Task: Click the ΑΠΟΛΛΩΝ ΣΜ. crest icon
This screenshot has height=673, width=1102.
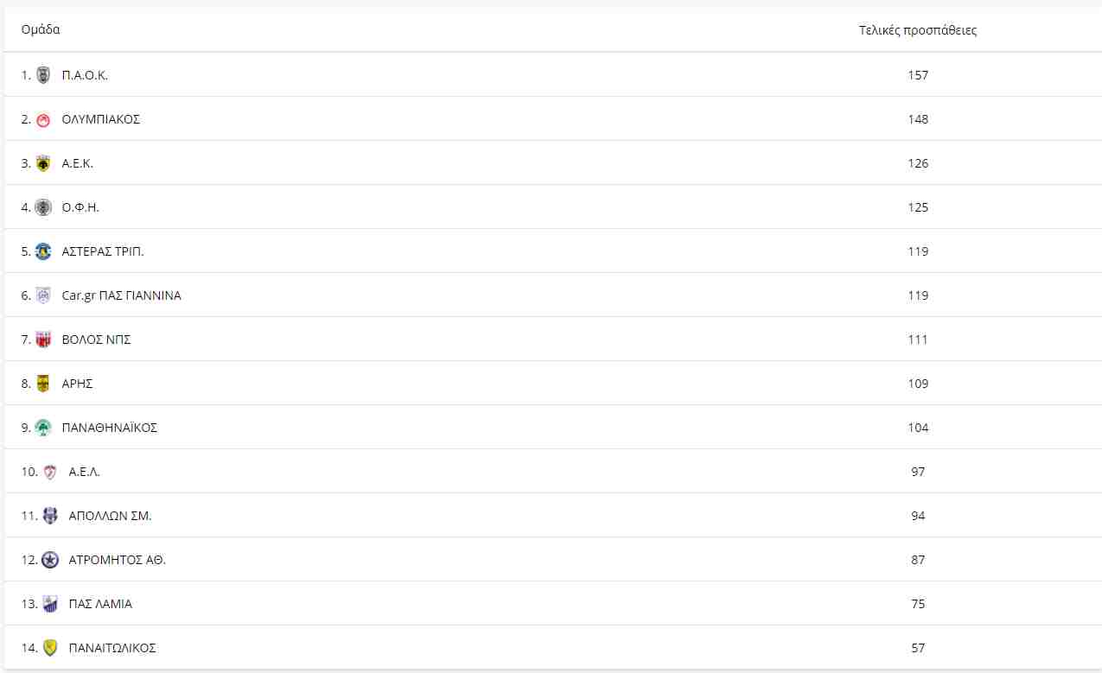Action: (x=50, y=516)
